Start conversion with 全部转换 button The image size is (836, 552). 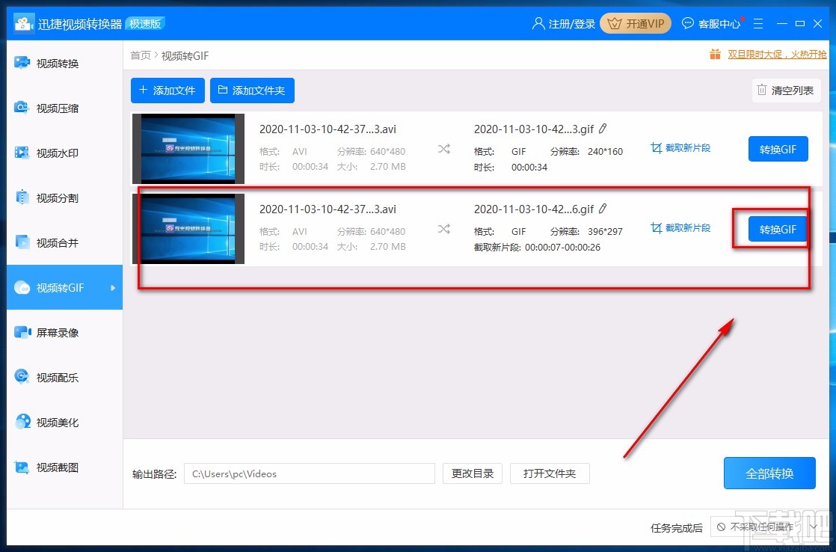769,473
